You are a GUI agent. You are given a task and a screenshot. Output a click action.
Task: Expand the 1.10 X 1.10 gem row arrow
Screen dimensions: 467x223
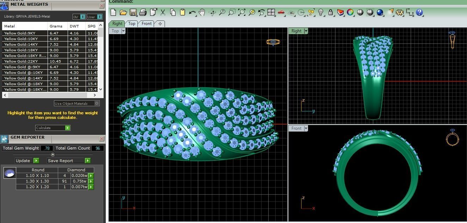[91, 176]
